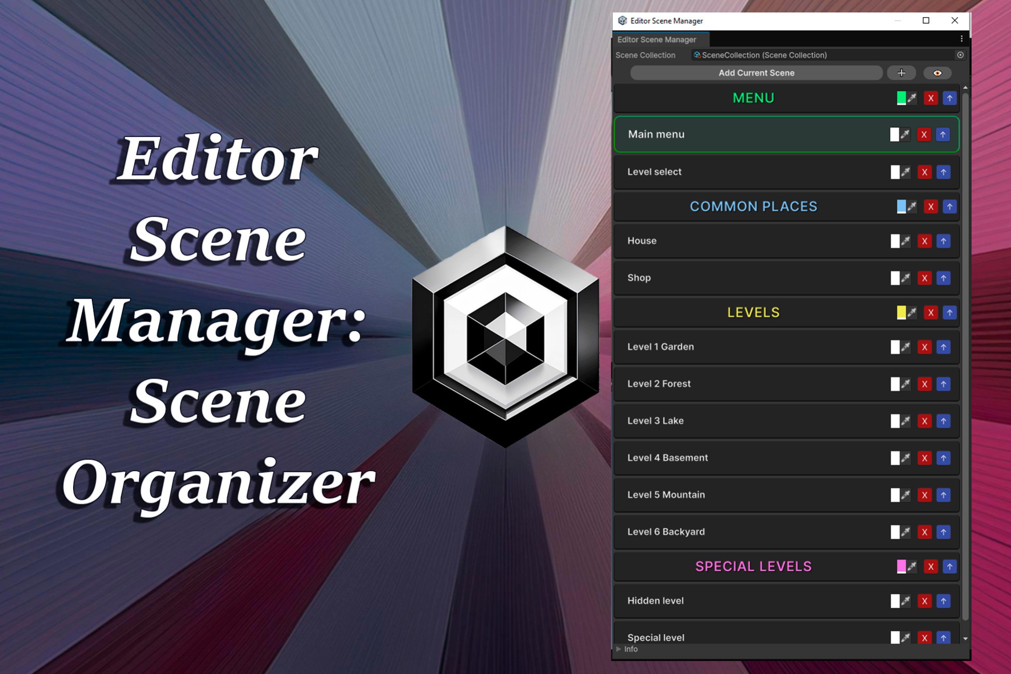The image size is (1011, 674).
Task: Click the white swatch on Level 5 Mountain
Action: tap(895, 495)
